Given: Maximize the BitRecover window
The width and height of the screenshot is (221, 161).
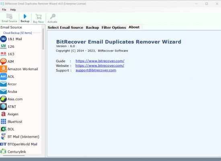Looking at the screenshot, I should point(207,4).
